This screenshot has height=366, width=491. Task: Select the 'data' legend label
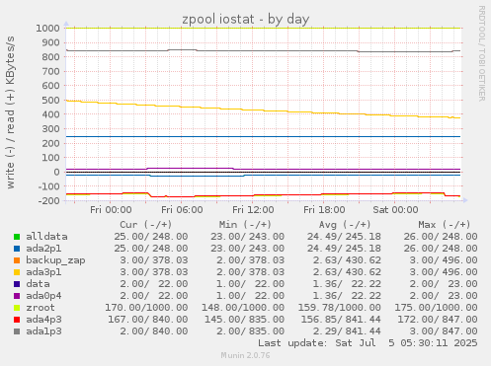pos(38,284)
